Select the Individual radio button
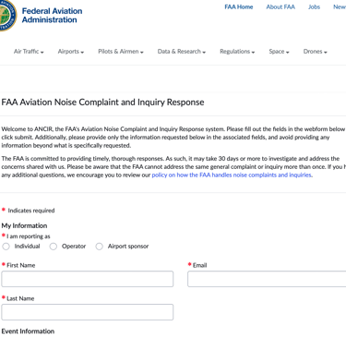Image resolution: width=346 pixels, height=338 pixels. (x=6, y=247)
